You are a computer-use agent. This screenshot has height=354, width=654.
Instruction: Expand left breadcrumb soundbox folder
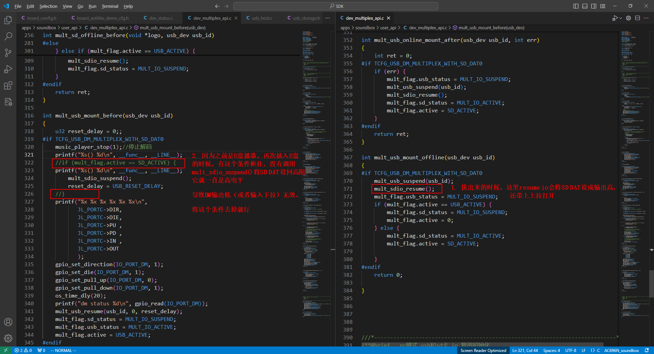pos(46,28)
